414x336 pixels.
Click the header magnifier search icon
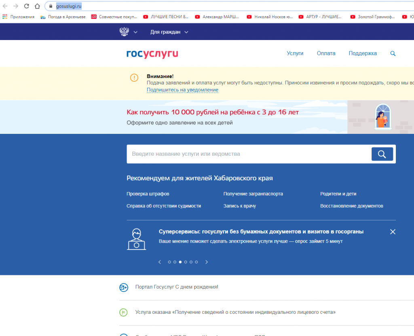tap(393, 54)
